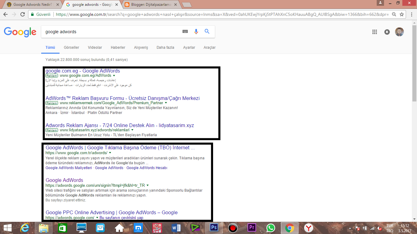The width and height of the screenshot is (417, 234).
Task: Open Adwords Reklam Ajansı ad link
Action: click(120, 125)
